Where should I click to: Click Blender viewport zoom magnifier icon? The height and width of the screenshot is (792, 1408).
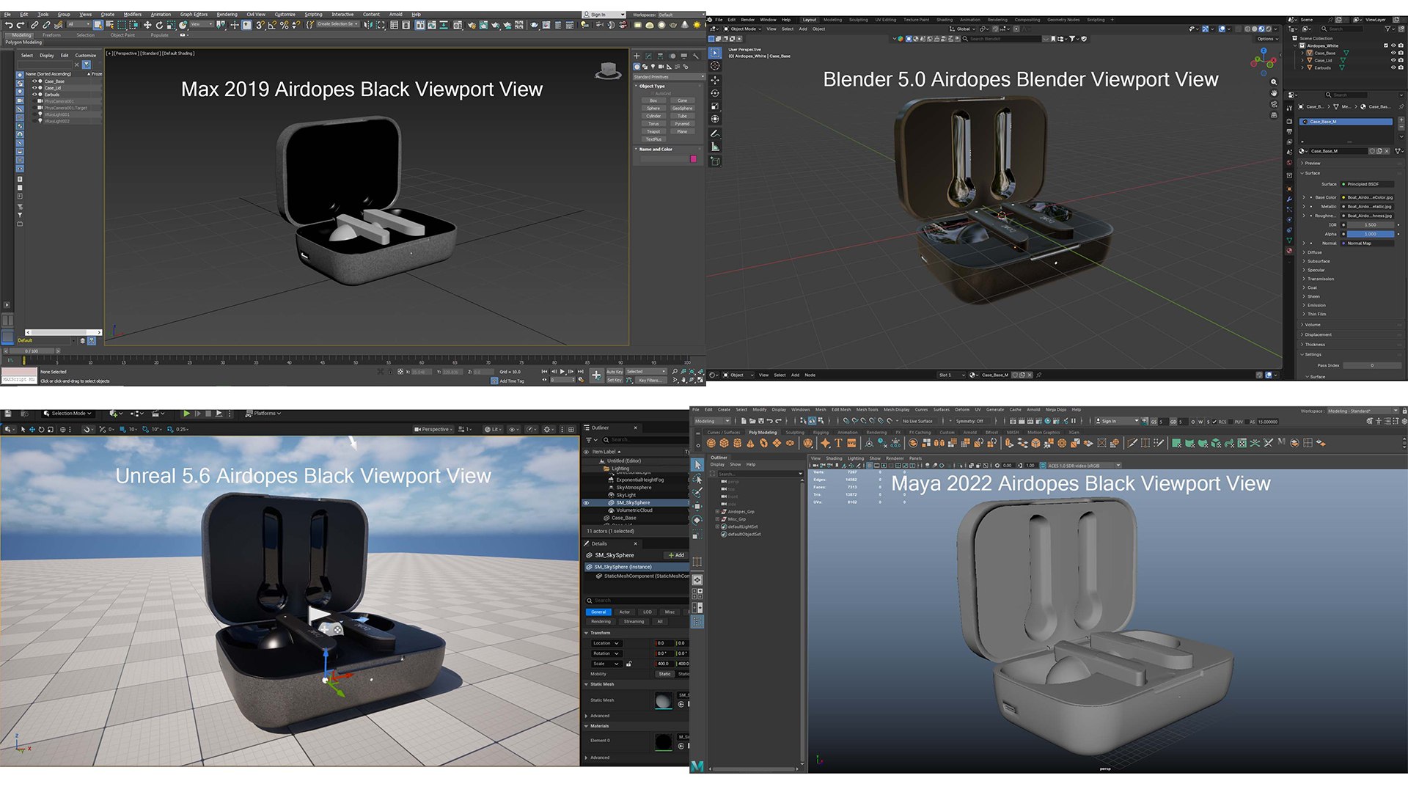[1274, 82]
